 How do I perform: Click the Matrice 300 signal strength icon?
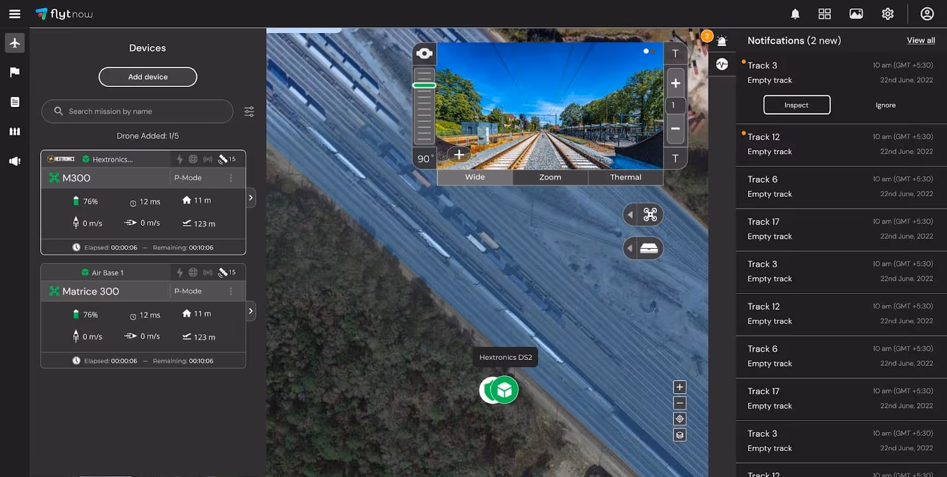(208, 272)
